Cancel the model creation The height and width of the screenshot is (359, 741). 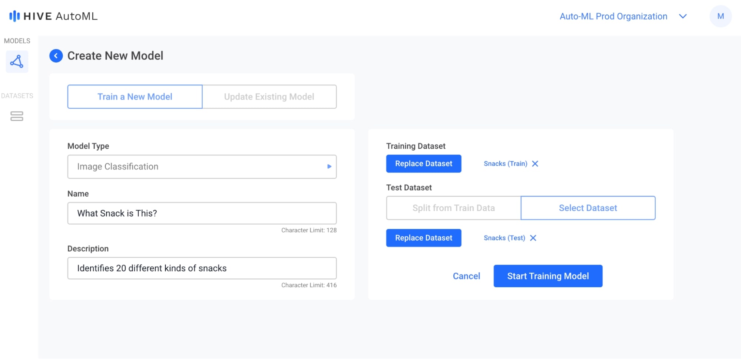pos(466,276)
